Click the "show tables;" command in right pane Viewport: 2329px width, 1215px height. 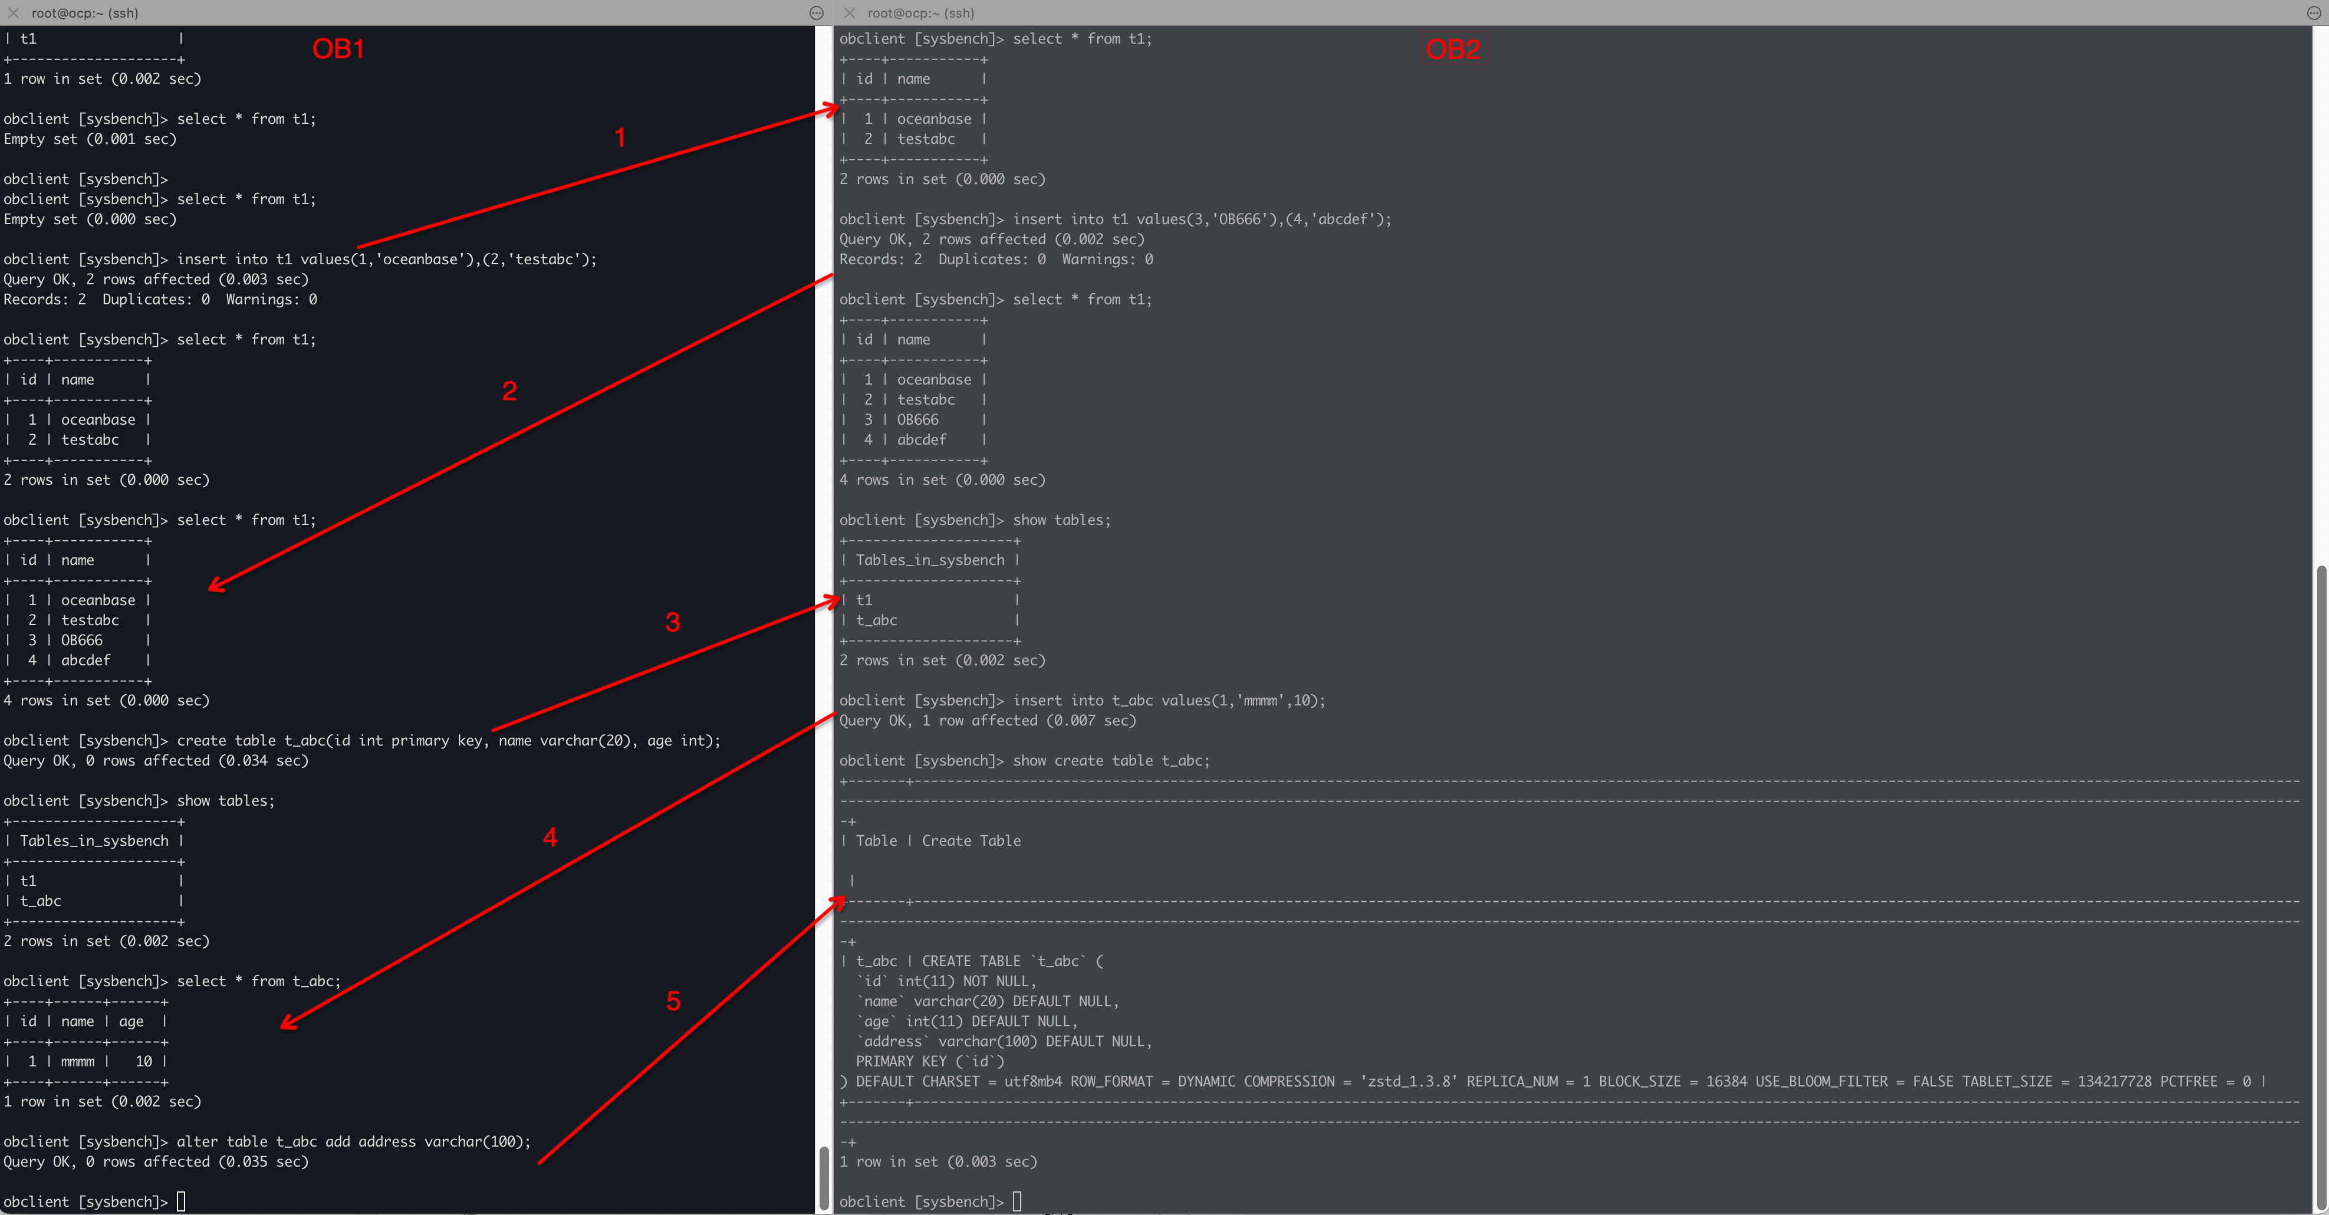1061,520
